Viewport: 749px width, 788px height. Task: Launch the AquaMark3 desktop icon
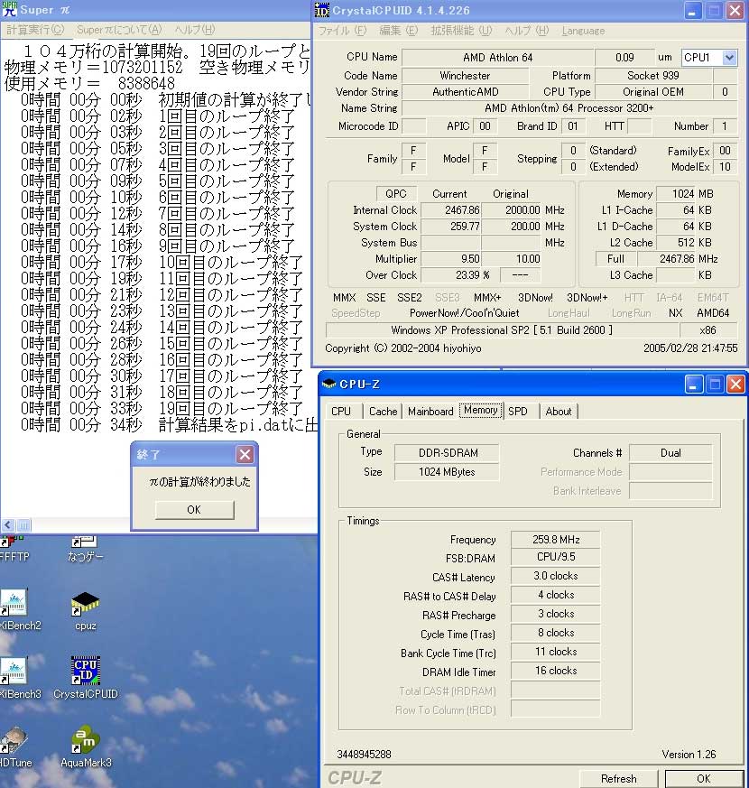click(x=86, y=746)
